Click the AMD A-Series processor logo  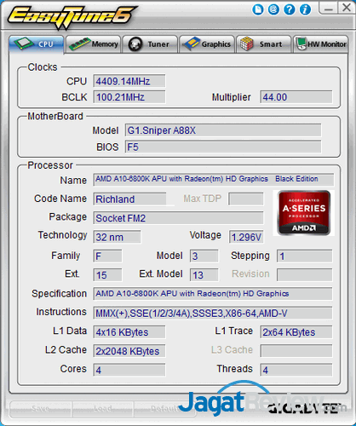click(x=304, y=213)
